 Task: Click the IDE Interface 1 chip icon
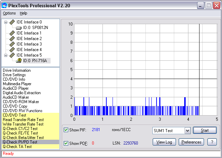click(12, 33)
